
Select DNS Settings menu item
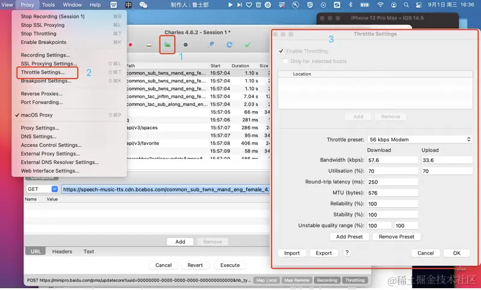click(x=69, y=136)
